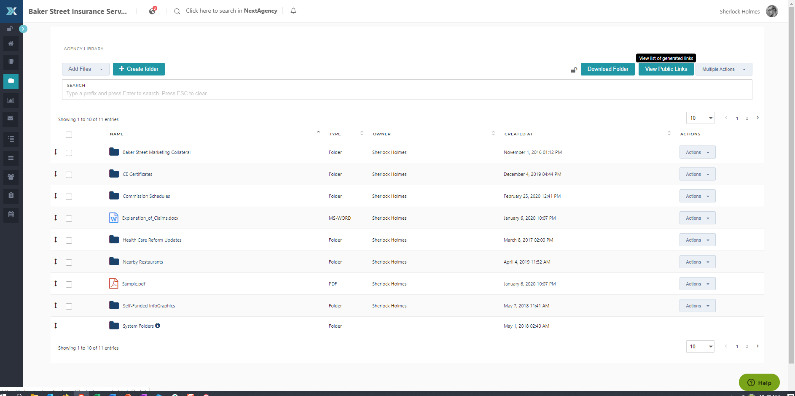Select the Sample.pdf row checkbox
Screen dimensions: 795x396
click(69, 284)
